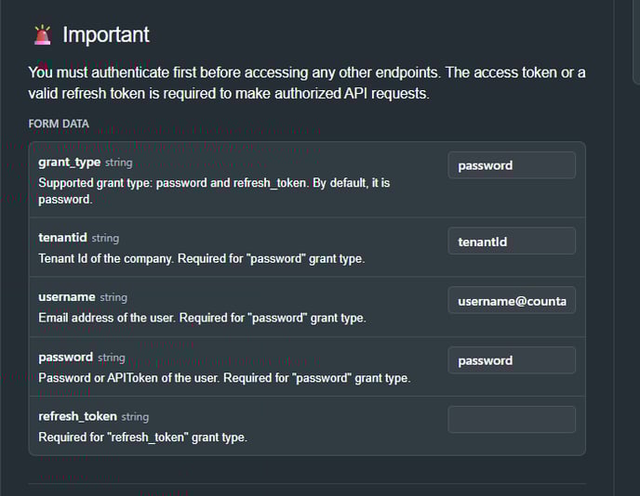Click the refresh_token parameter name label
This screenshot has width=640, height=496.
tap(77, 416)
